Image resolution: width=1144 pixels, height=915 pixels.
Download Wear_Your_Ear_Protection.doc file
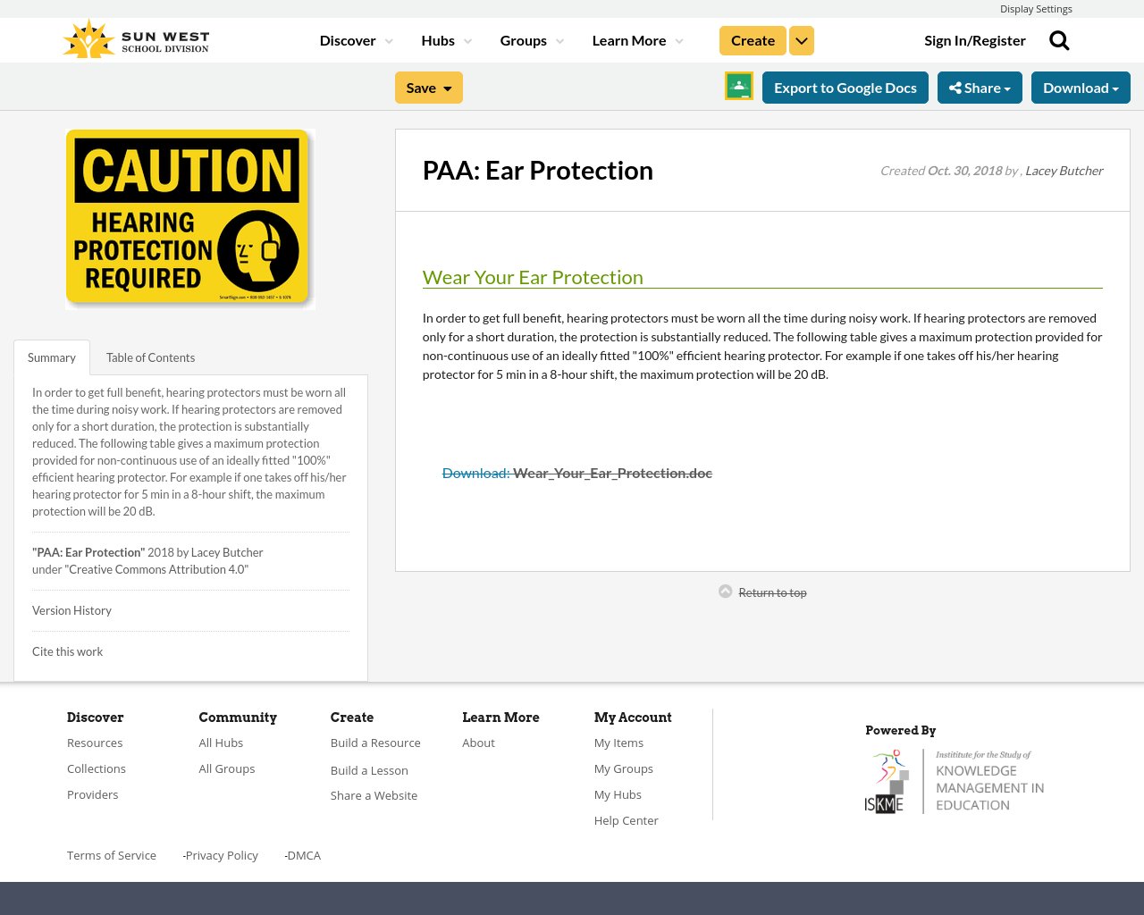(x=577, y=471)
